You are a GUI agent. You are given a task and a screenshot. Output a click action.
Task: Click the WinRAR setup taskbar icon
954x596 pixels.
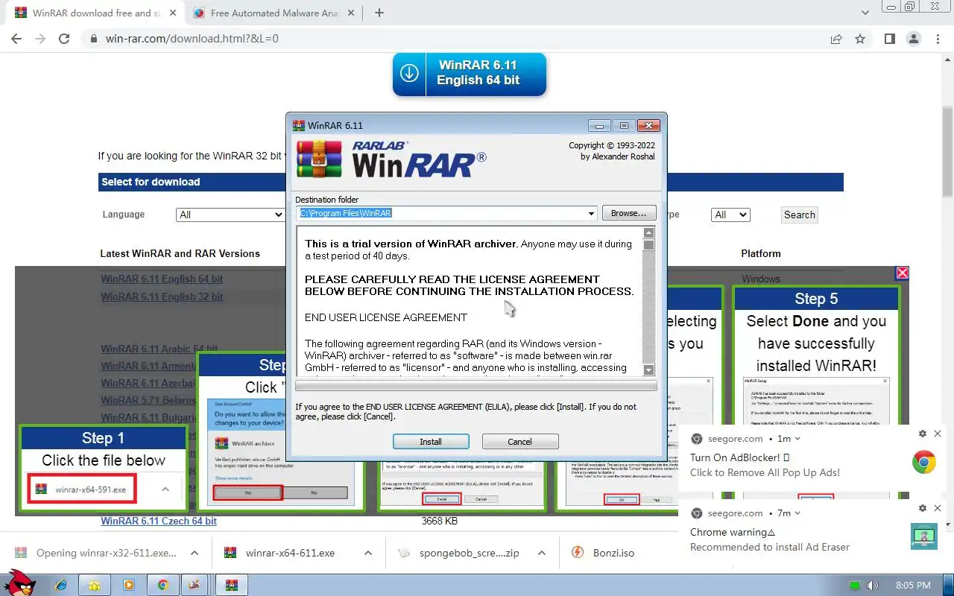pyautogui.click(x=232, y=585)
